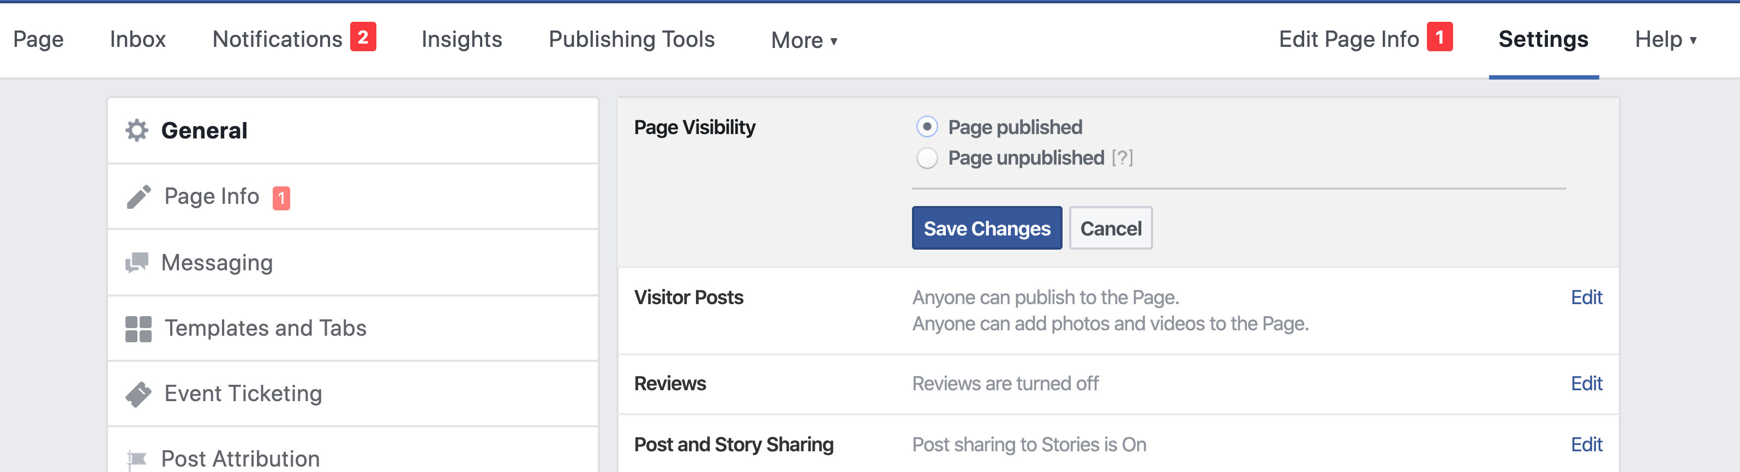
Task: Edit the Reviews setting
Action: (1586, 384)
